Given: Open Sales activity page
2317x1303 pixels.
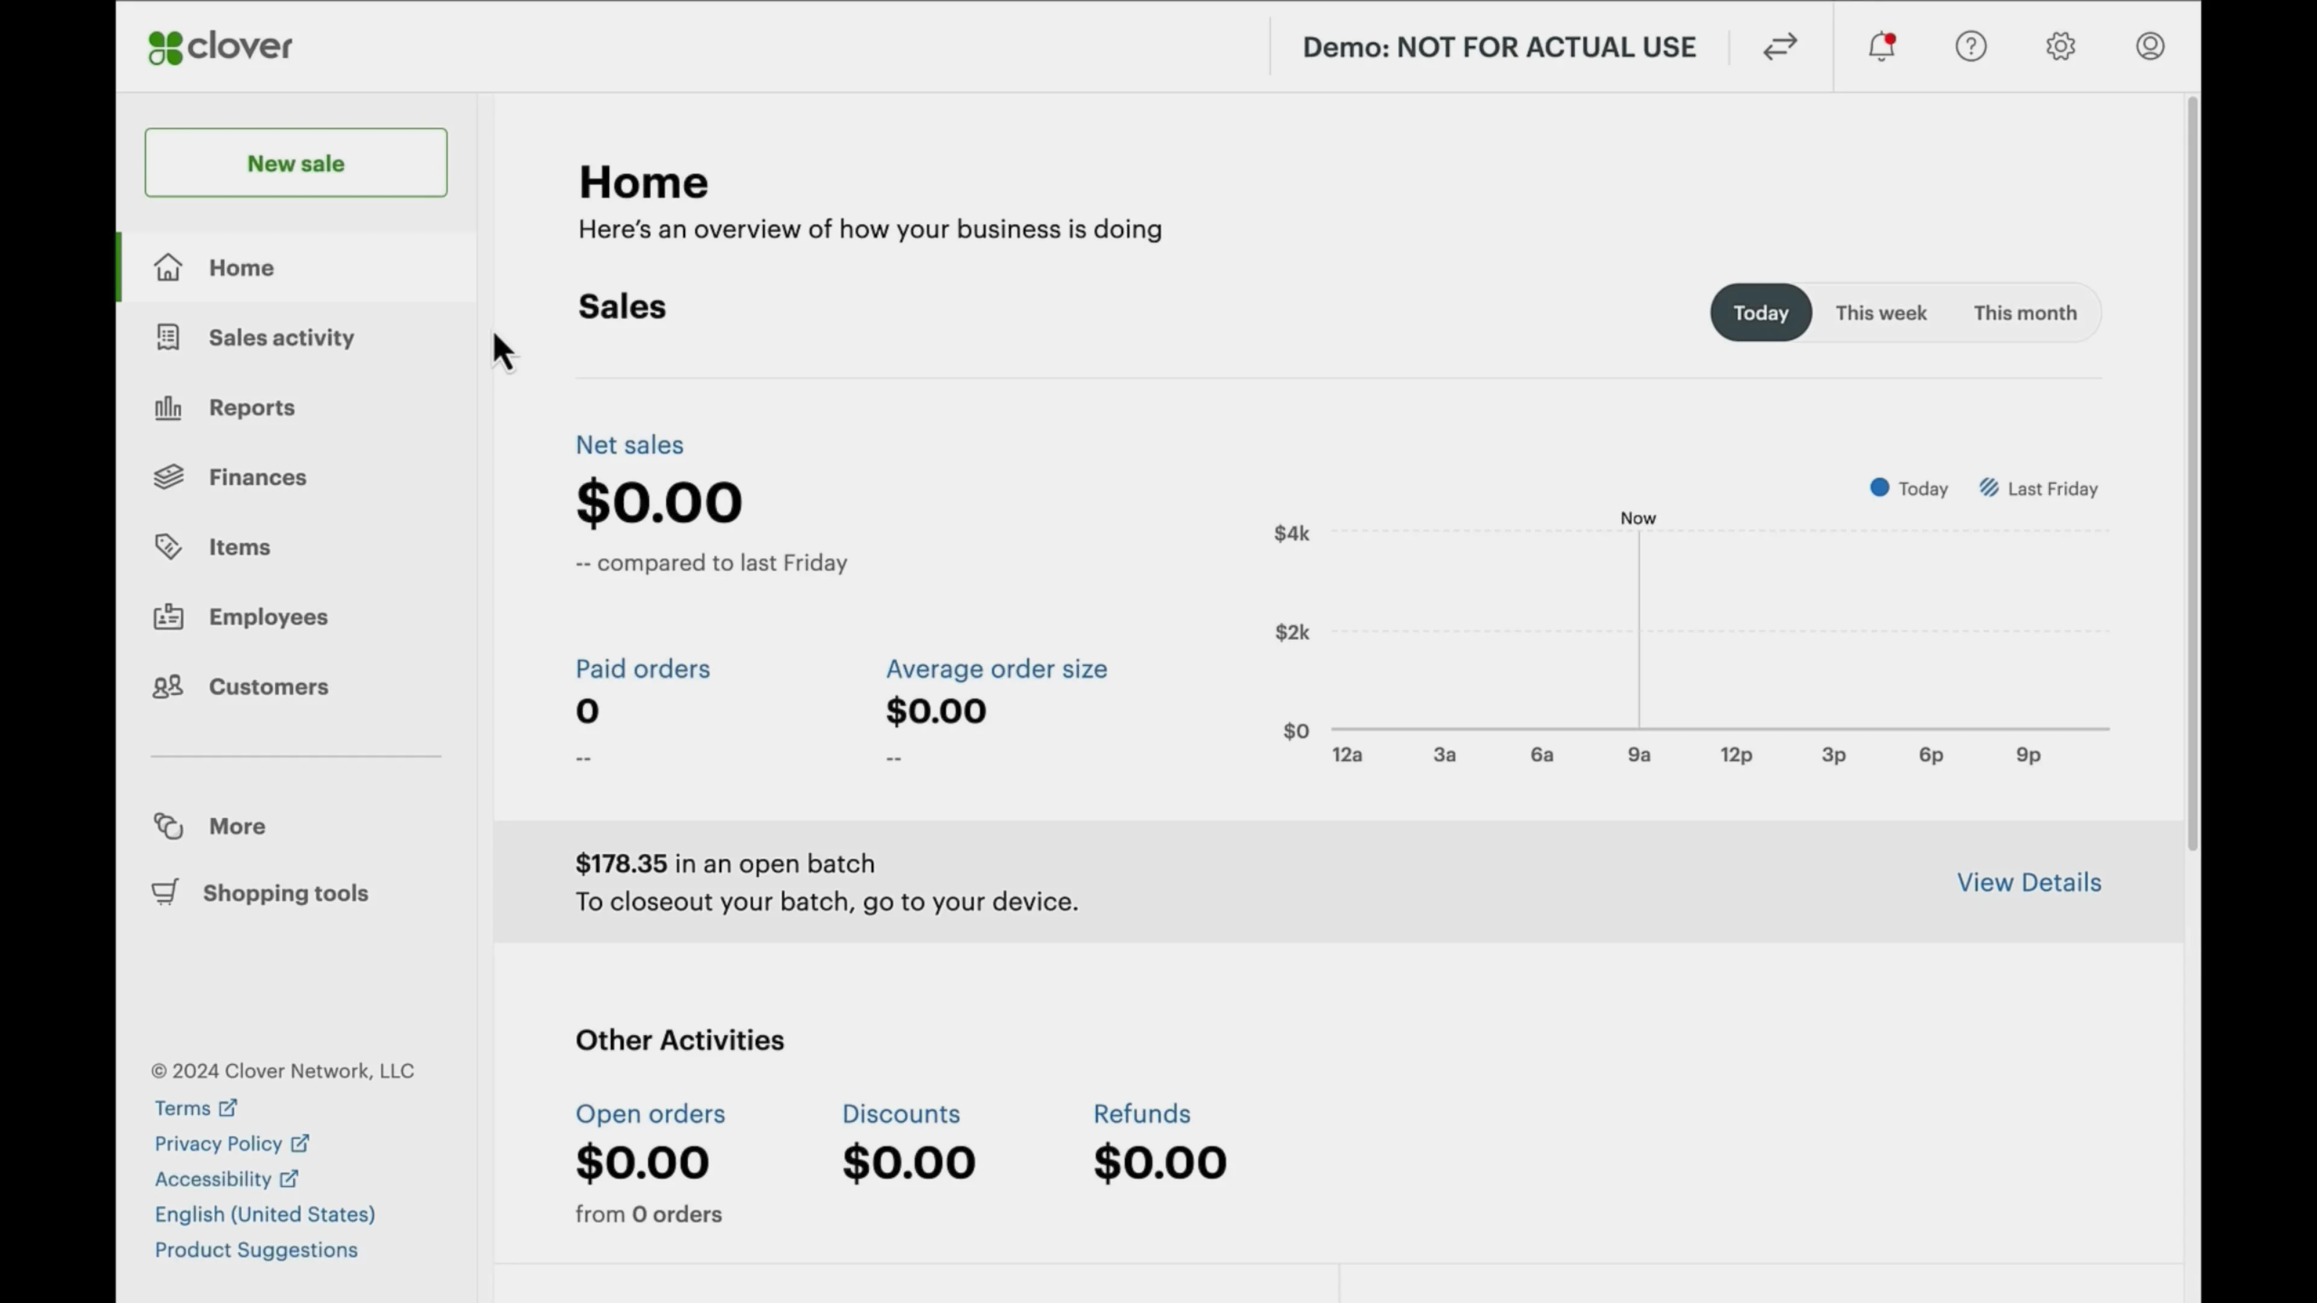Looking at the screenshot, I should pyautogui.click(x=297, y=337).
